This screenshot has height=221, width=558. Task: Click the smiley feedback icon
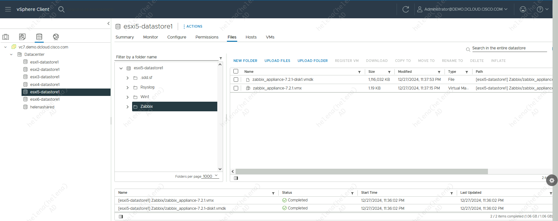523,9
